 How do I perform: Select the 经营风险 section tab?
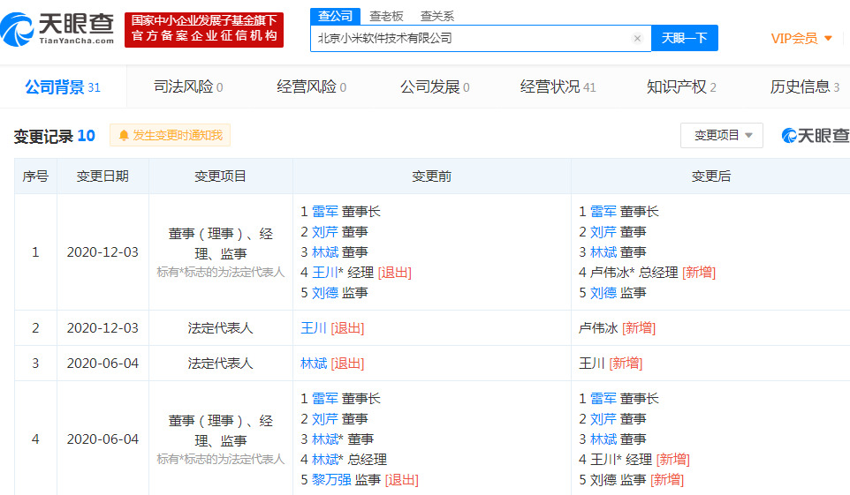click(311, 86)
